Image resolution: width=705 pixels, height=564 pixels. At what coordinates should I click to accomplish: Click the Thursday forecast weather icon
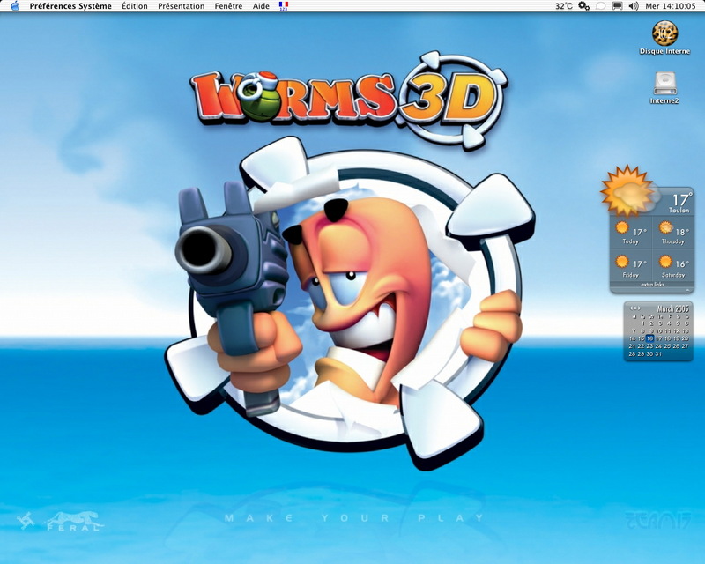tap(666, 227)
